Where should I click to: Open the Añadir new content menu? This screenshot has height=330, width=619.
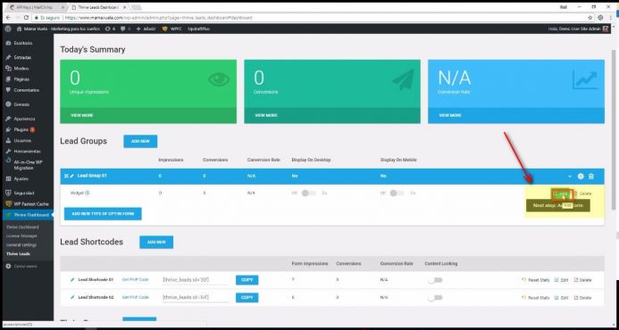146,29
